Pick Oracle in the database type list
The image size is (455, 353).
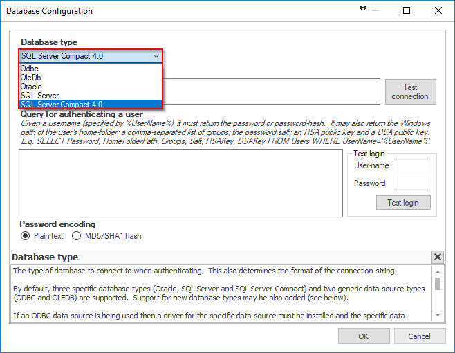pos(31,87)
